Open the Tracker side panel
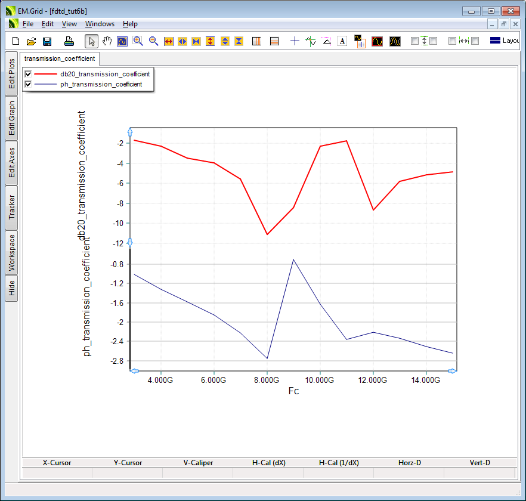The image size is (526, 501). coord(11,207)
